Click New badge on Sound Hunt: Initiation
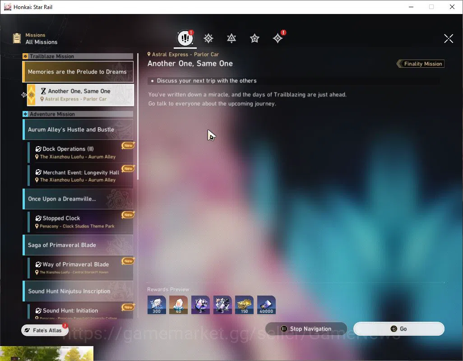This screenshot has width=463, height=361. pos(128,307)
